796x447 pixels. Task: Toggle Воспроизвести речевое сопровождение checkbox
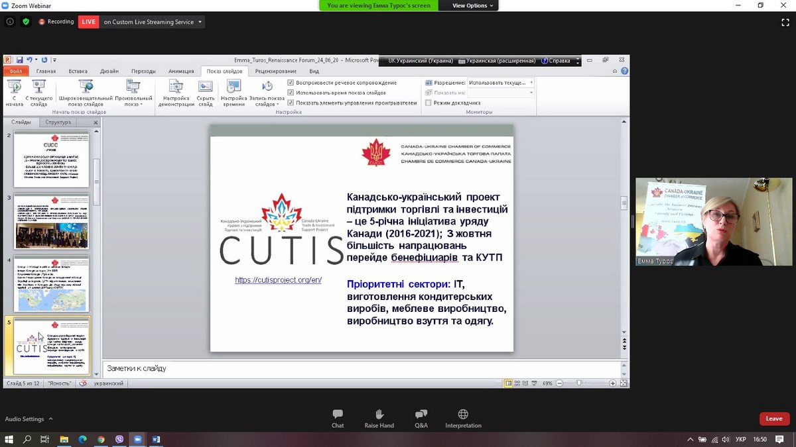tap(291, 83)
